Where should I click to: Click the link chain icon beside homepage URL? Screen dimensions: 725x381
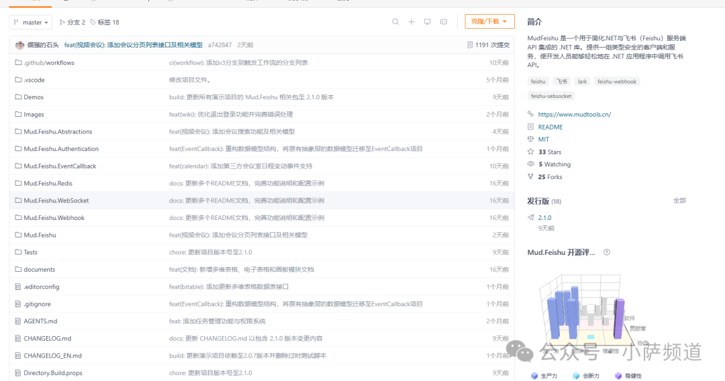530,113
